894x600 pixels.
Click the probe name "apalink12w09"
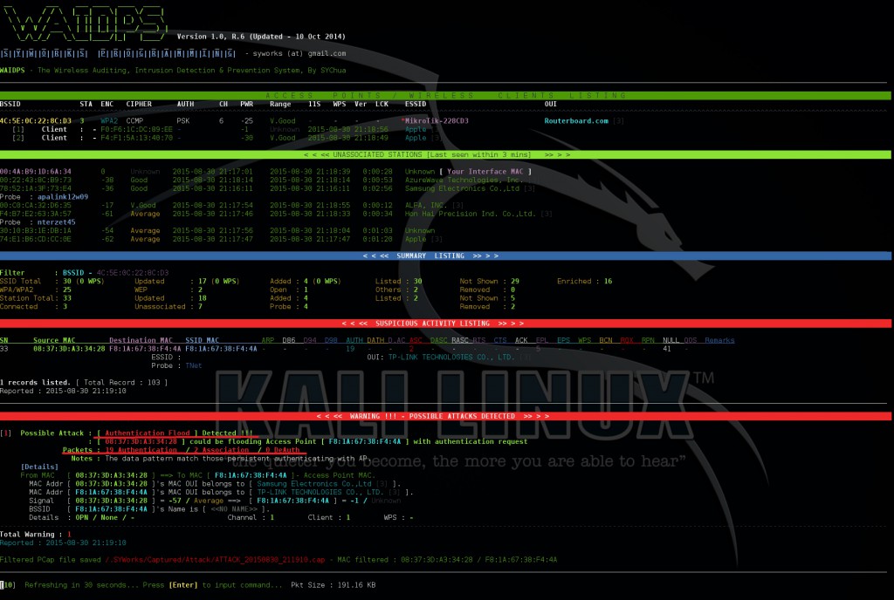(x=63, y=197)
